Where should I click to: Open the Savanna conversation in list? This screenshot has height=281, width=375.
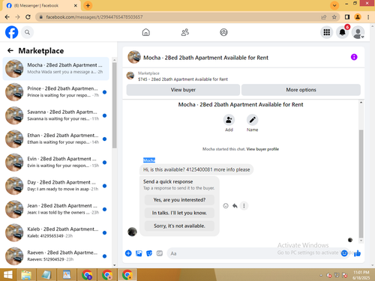coord(55,115)
